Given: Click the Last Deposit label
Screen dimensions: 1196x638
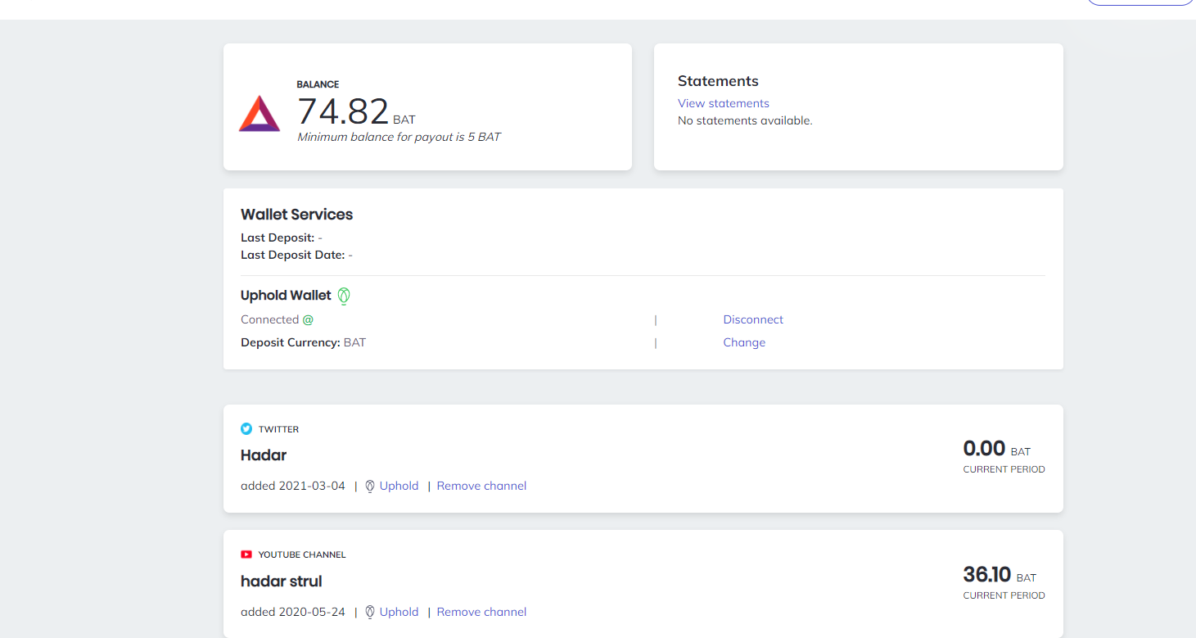Looking at the screenshot, I should tap(278, 238).
